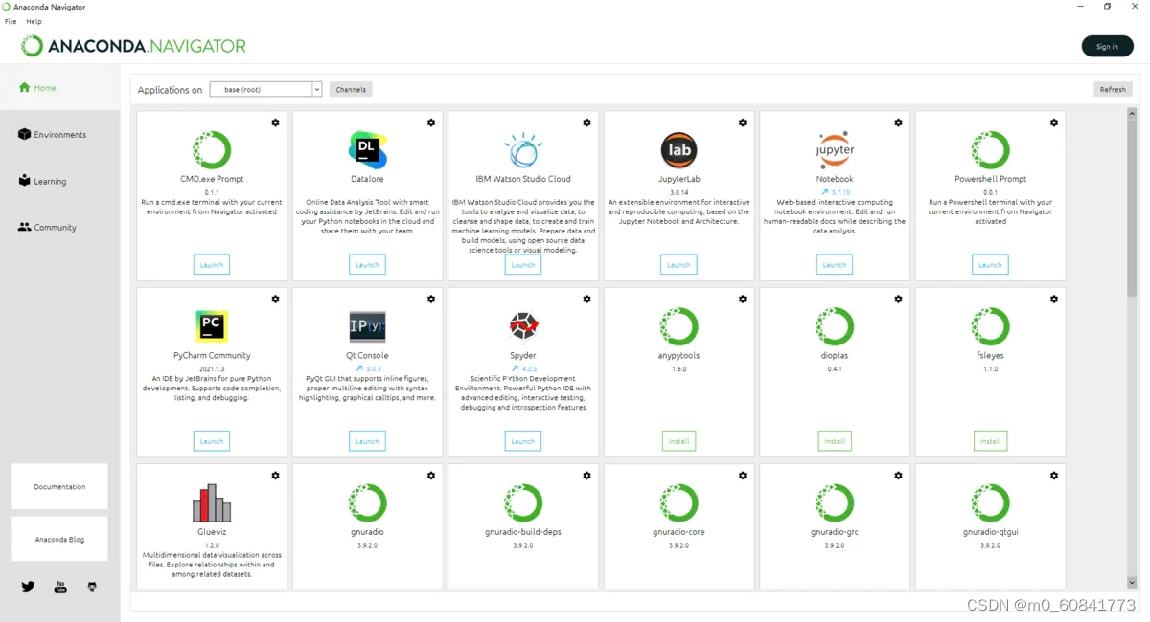Click the Sign in button
Viewport: 1150px width, 622px height.
(x=1107, y=46)
